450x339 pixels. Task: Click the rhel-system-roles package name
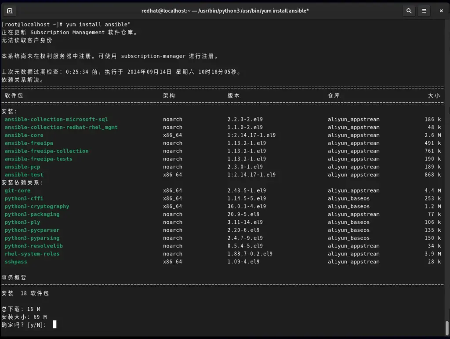(x=32, y=254)
